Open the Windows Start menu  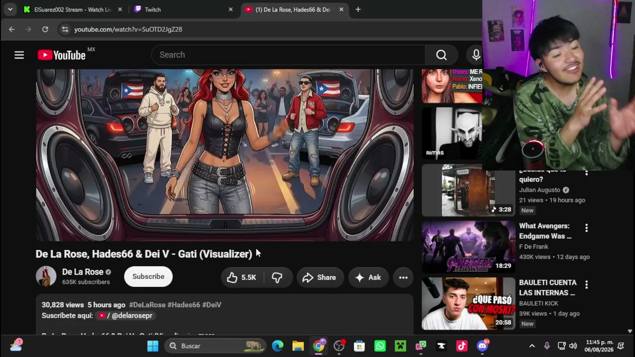click(x=153, y=346)
